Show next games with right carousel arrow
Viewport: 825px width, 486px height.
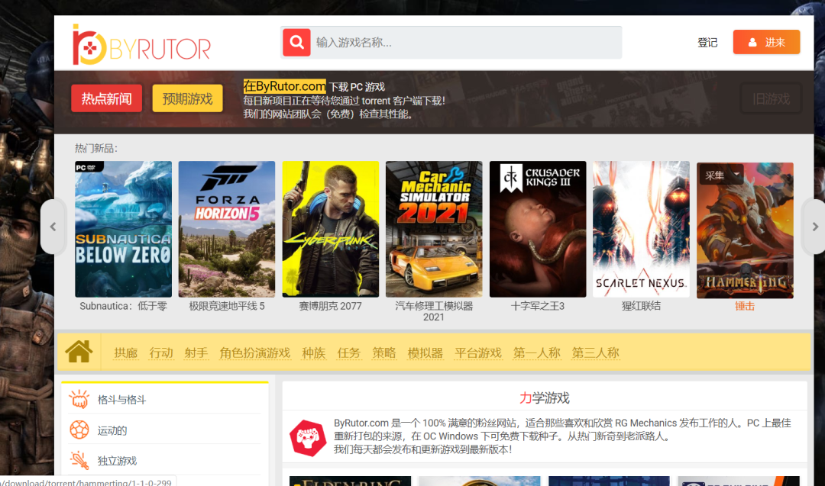point(814,227)
